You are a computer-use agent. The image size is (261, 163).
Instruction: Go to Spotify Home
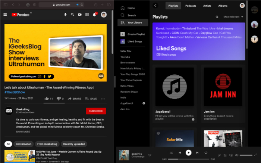(x=128, y=8)
